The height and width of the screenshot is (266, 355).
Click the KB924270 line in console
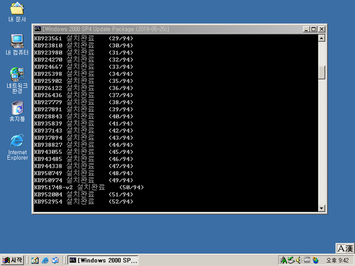tap(83, 59)
